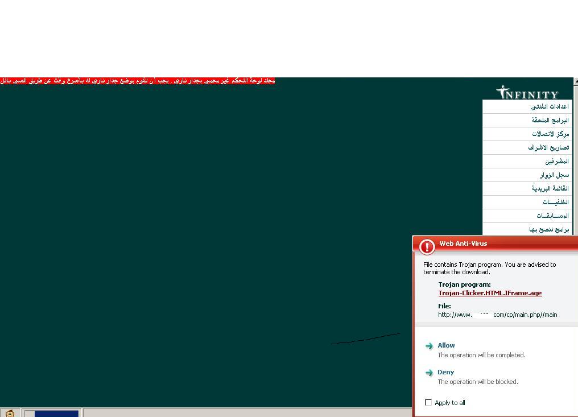Image resolution: width=578 pixels, height=417 pixels.
Task: Select القائمة البريدية in the sidebar
Action: coord(550,188)
